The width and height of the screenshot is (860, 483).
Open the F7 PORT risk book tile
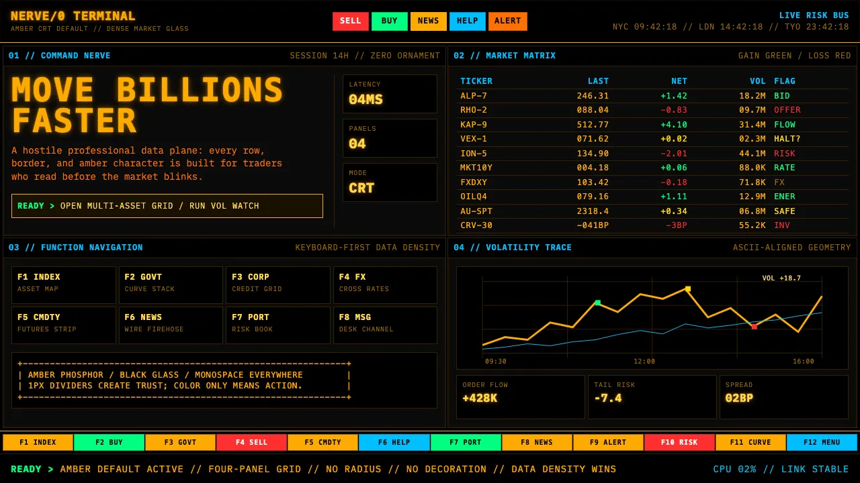(x=278, y=325)
